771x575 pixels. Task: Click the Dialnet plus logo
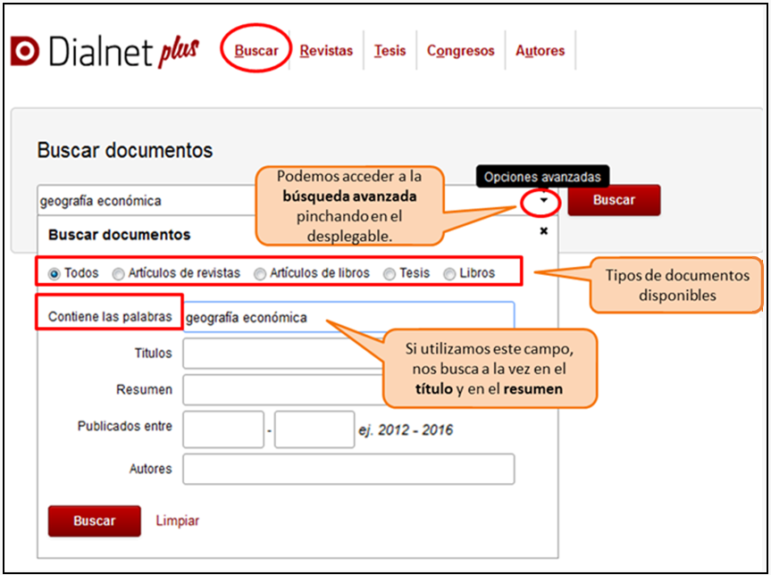click(105, 52)
